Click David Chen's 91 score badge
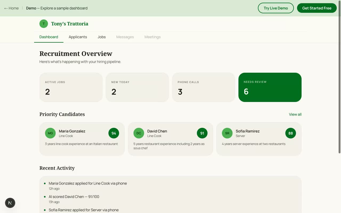The width and height of the screenshot is (341, 213). point(202,133)
